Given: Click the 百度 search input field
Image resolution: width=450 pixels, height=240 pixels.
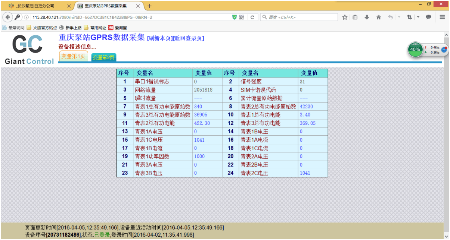Looking at the screenshot, I should click(301, 17).
